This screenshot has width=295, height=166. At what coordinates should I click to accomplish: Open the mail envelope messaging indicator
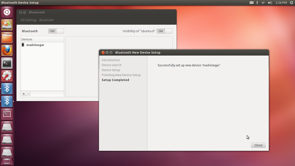pos(251,2)
